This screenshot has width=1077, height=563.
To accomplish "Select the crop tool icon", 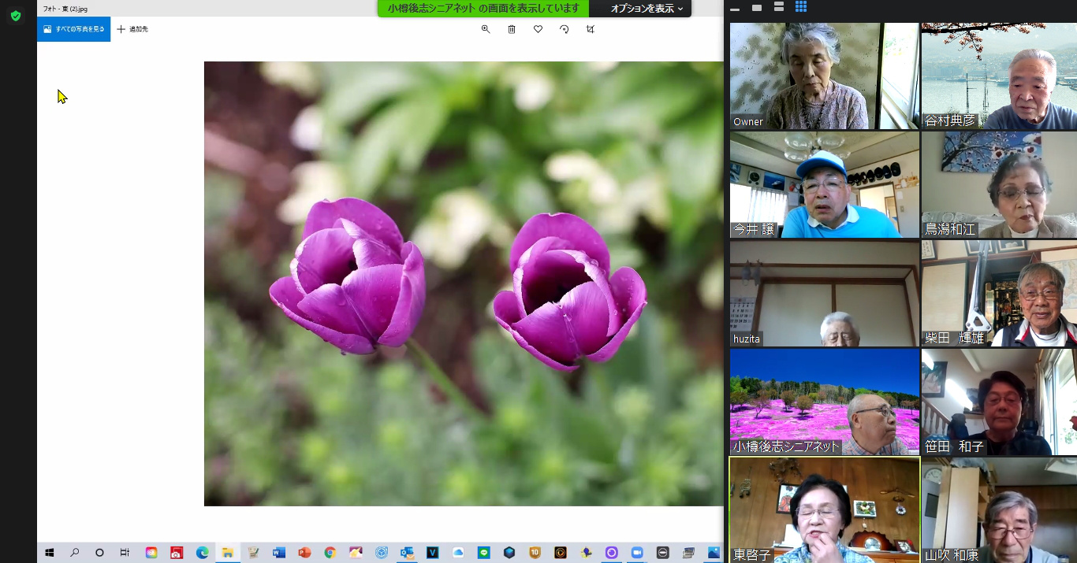I will (590, 29).
